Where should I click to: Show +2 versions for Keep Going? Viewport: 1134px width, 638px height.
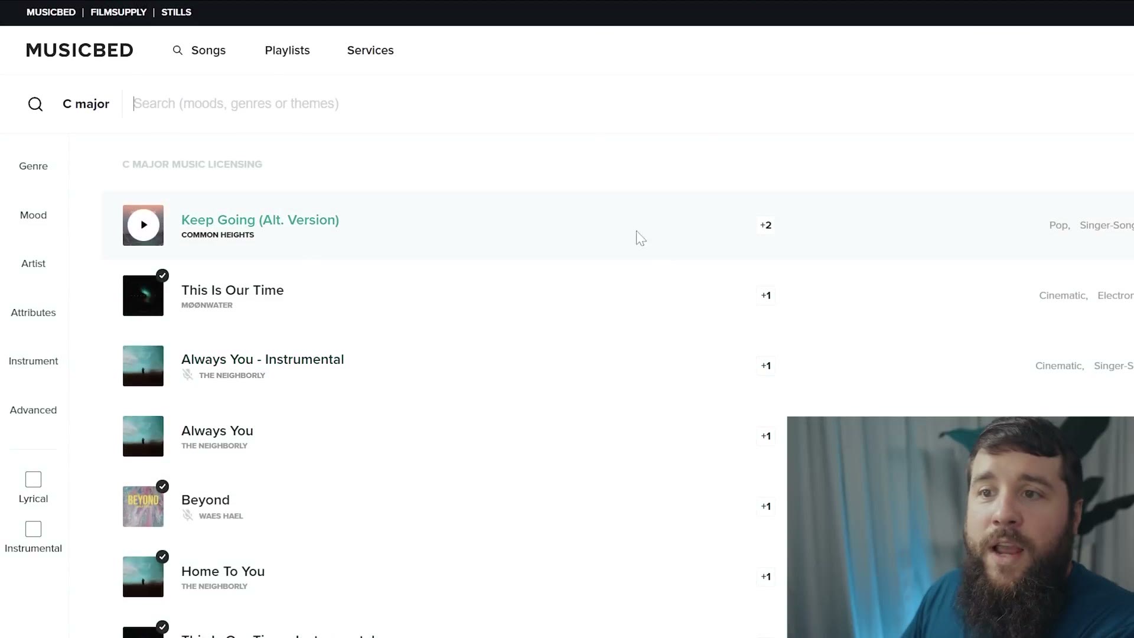[x=765, y=226]
